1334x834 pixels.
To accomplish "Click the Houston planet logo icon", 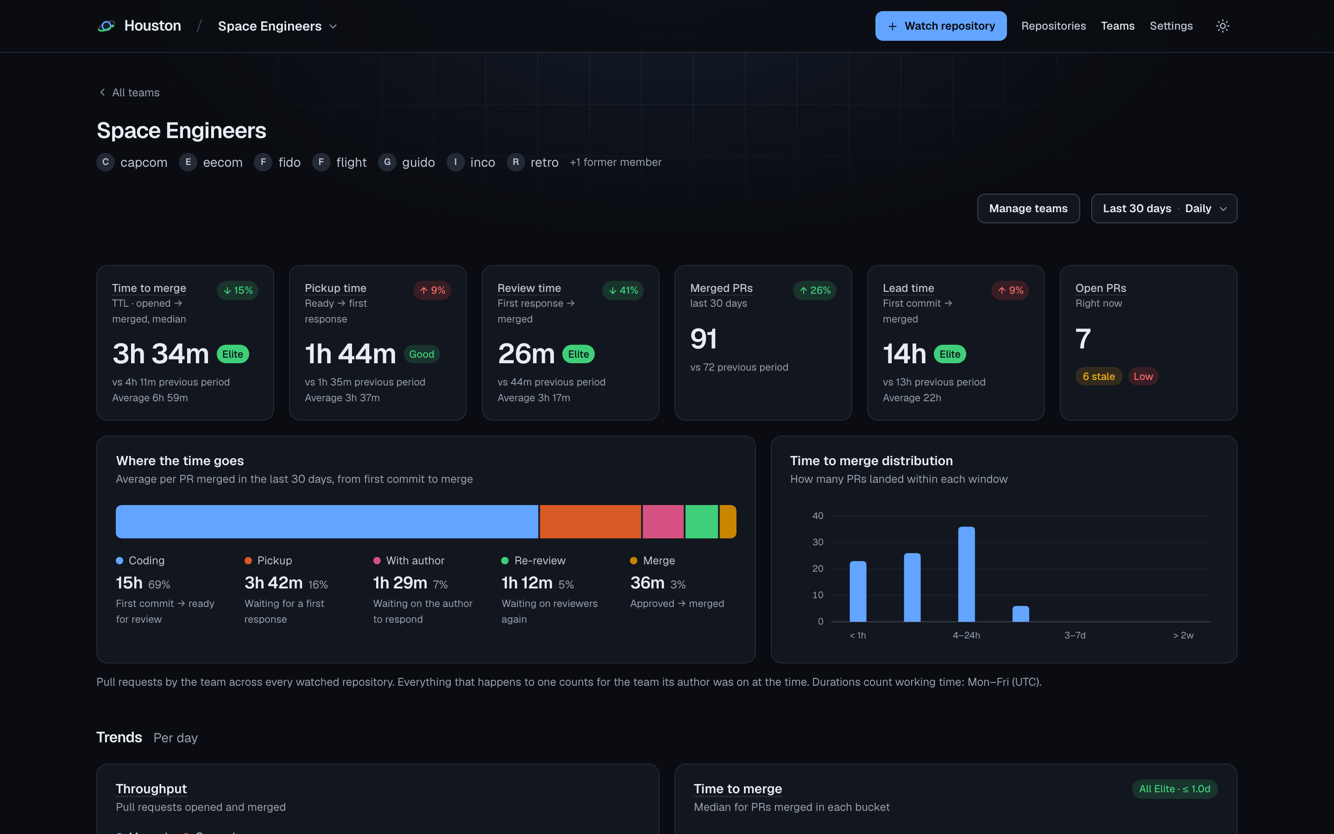I will coord(106,26).
